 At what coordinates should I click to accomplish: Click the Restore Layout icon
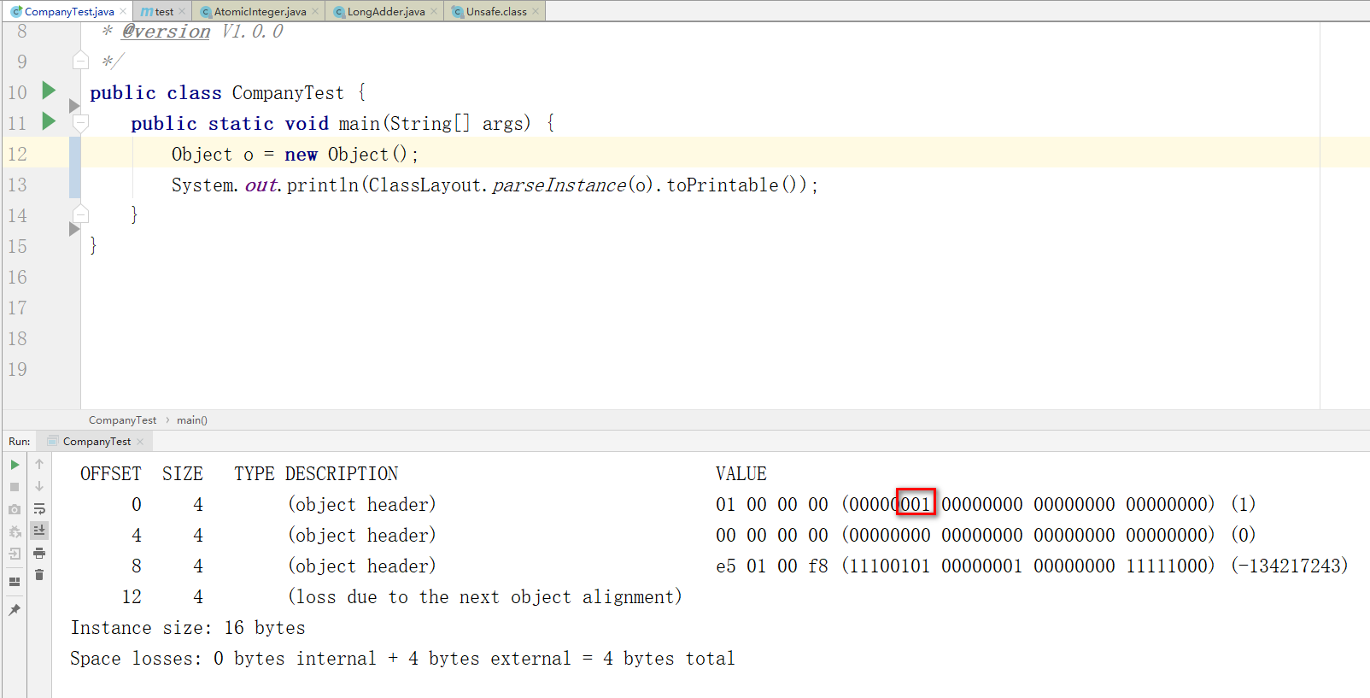coord(15,582)
